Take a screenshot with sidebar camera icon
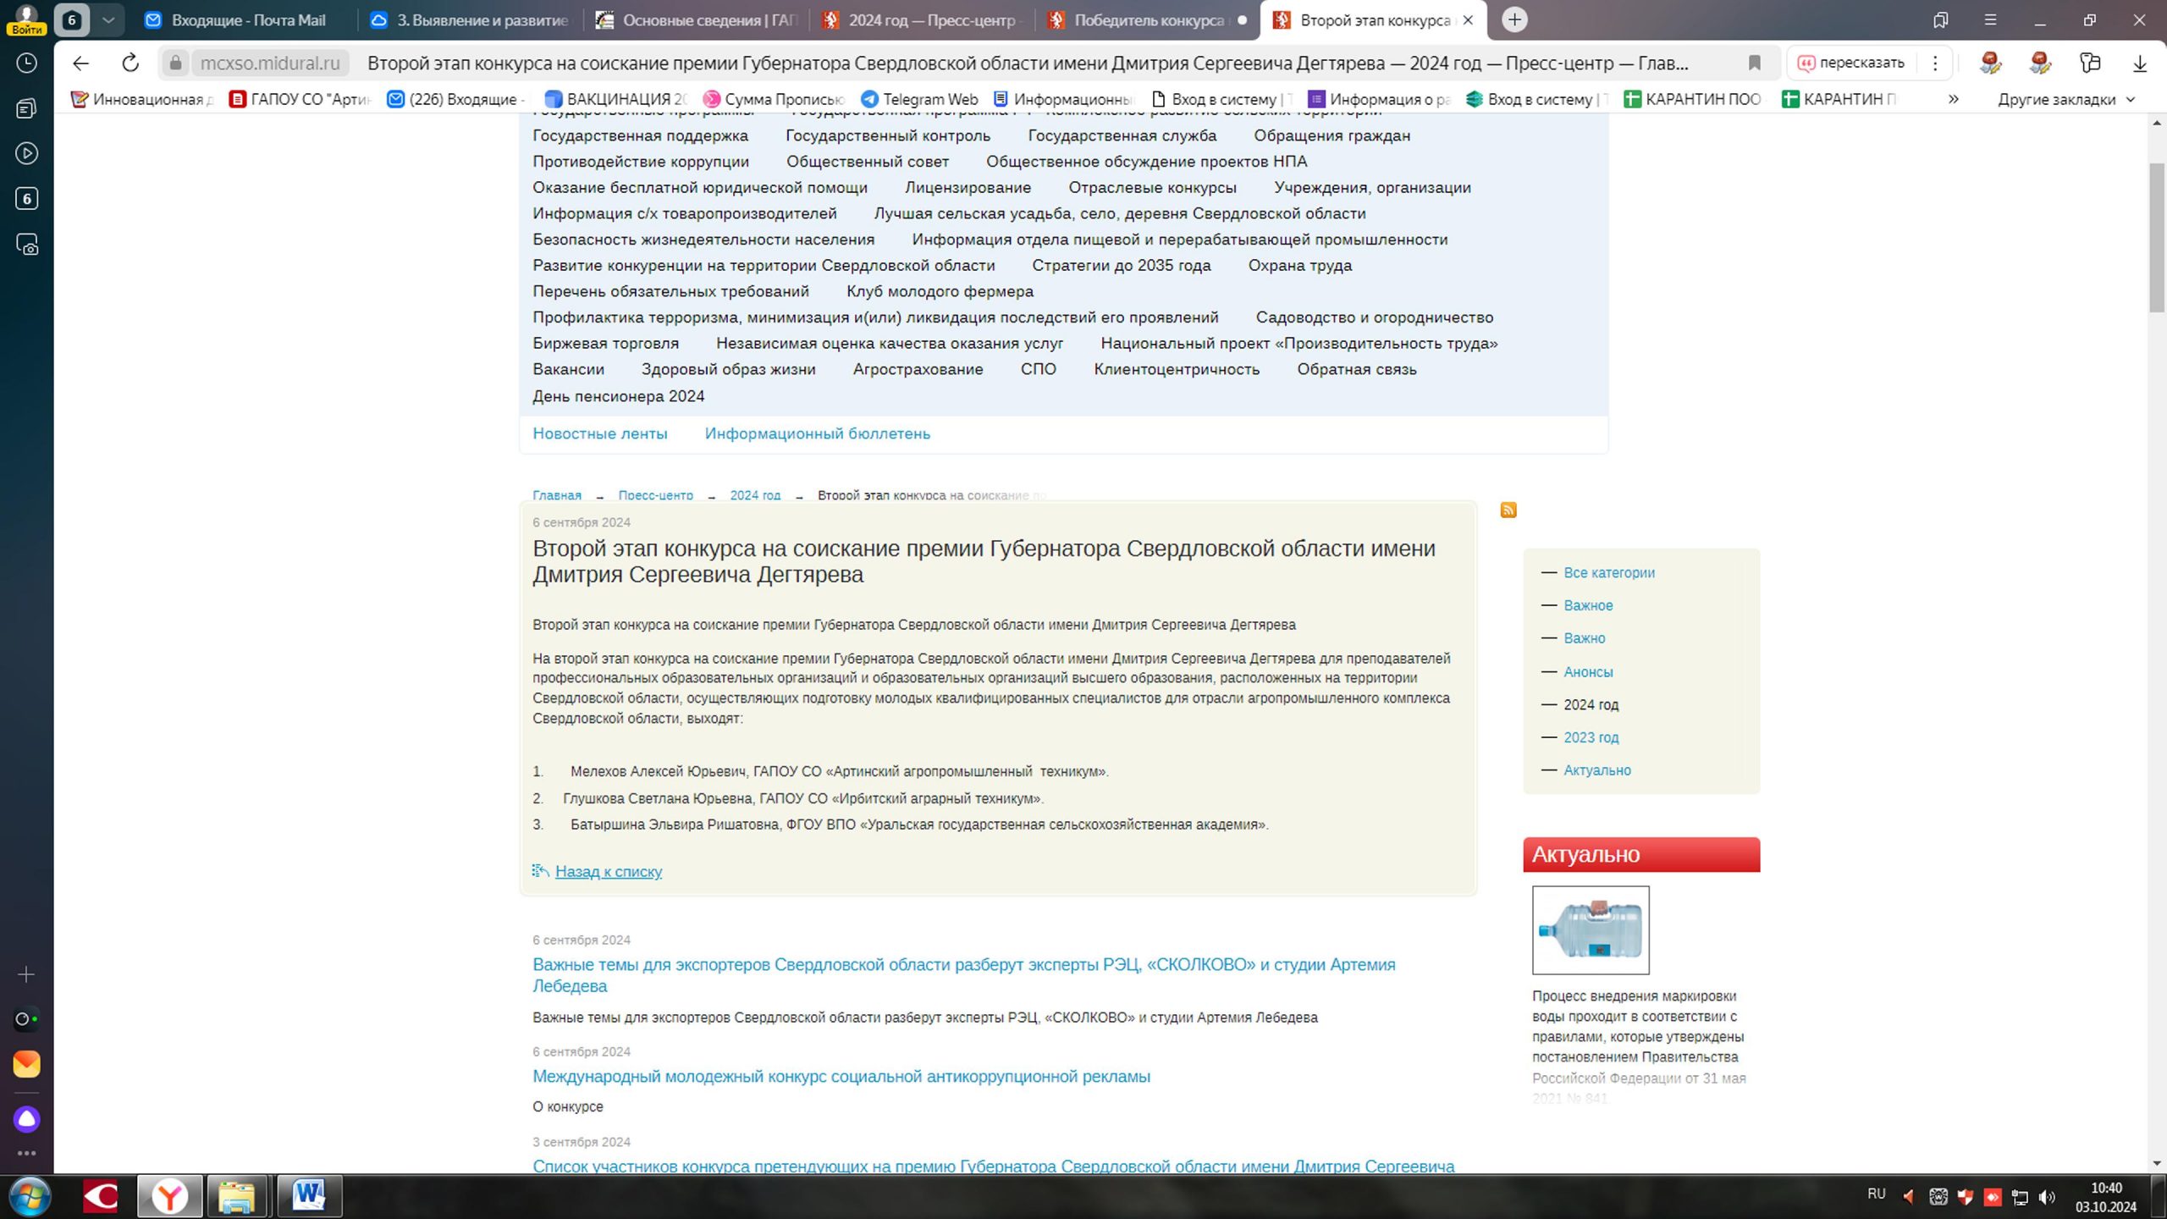 coord(26,245)
